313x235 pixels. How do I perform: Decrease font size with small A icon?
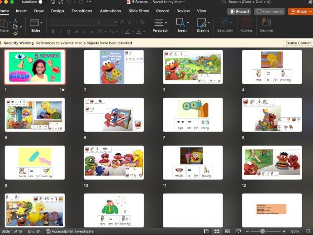130,22
